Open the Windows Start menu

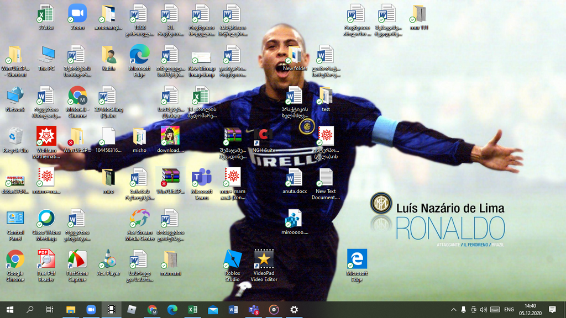(x=10, y=310)
